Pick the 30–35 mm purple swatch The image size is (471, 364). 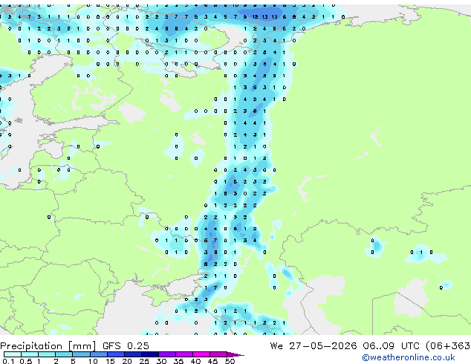coord(166,354)
